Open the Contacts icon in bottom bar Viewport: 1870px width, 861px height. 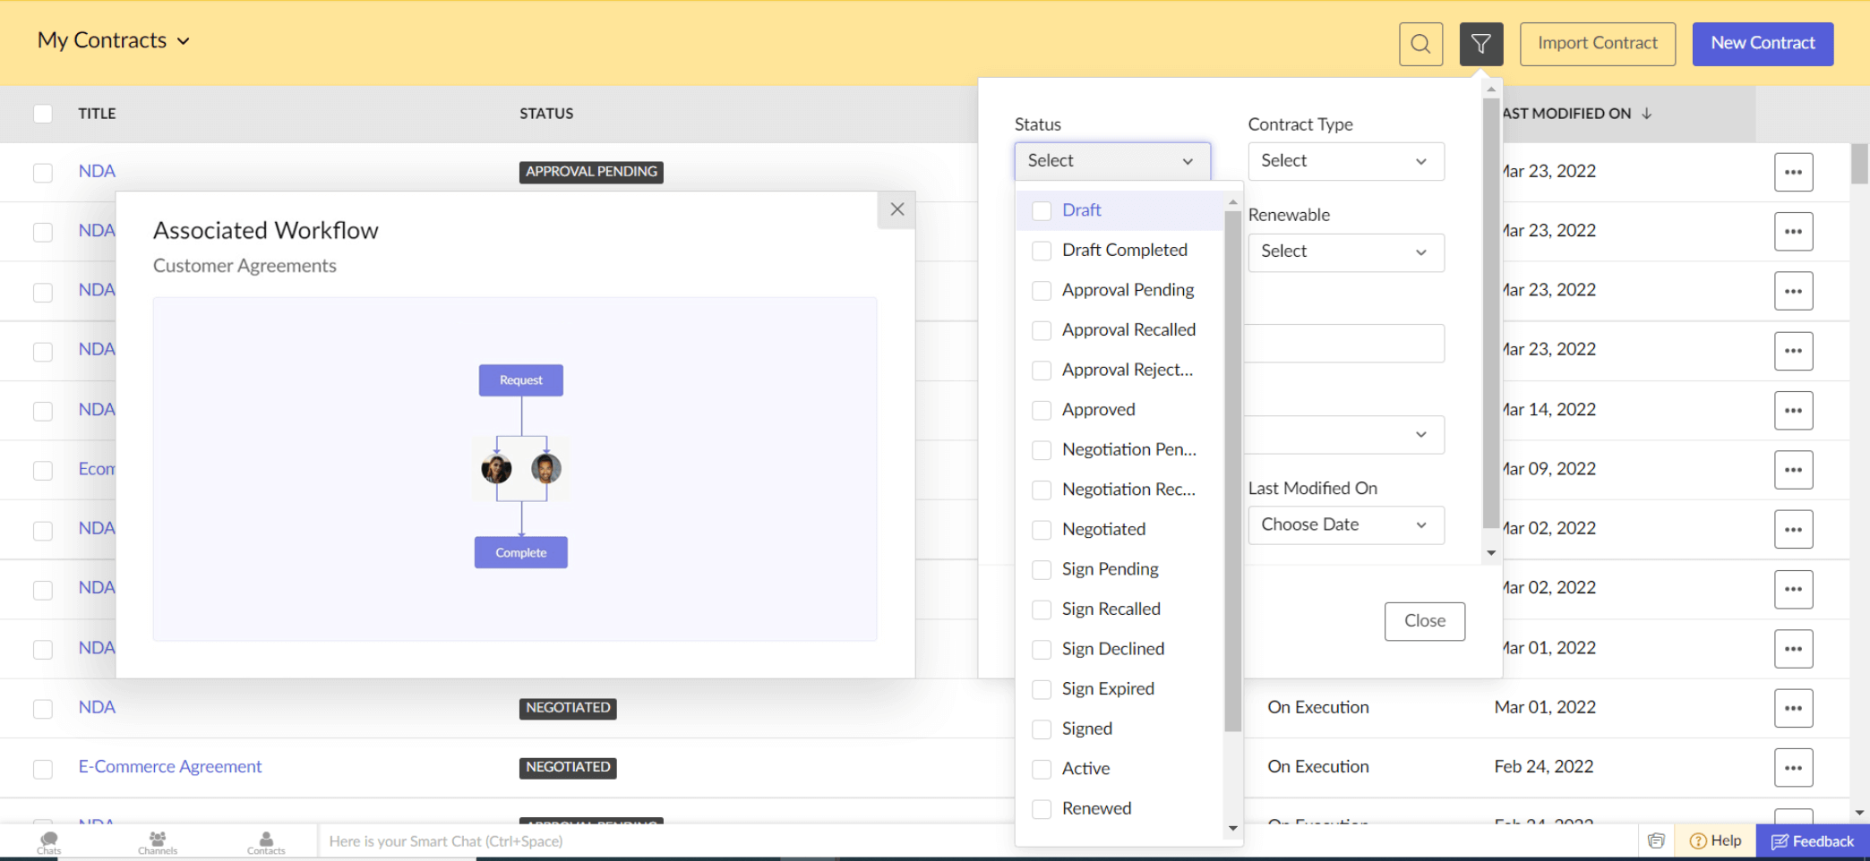pyautogui.click(x=266, y=842)
